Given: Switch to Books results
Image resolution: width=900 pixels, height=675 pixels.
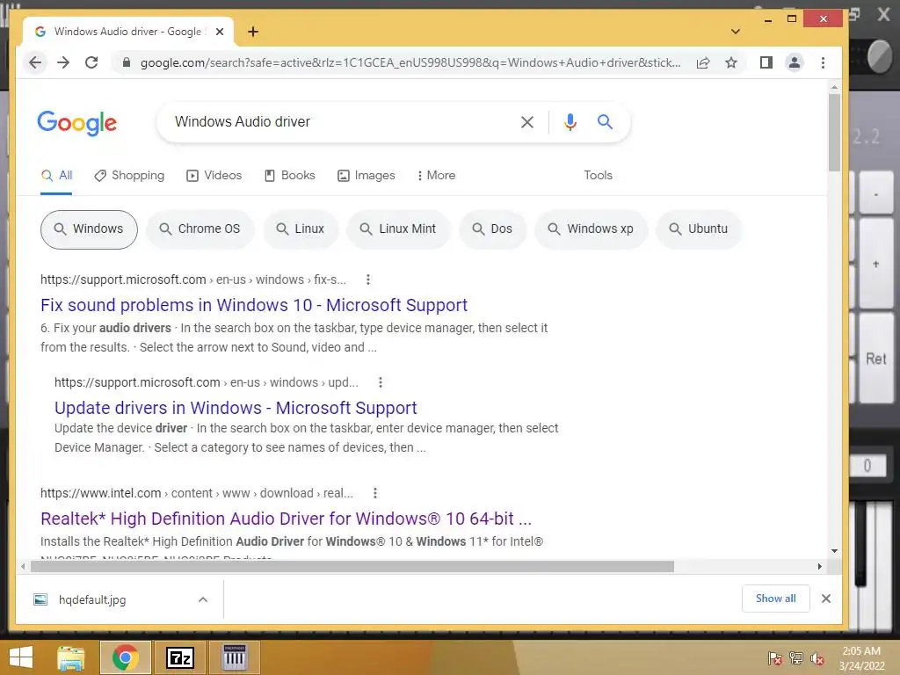Looking at the screenshot, I should click(x=290, y=176).
